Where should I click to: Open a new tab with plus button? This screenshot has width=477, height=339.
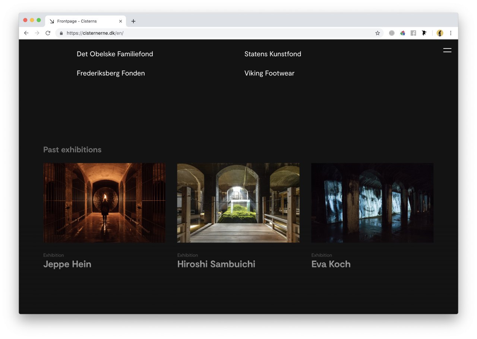click(x=133, y=21)
